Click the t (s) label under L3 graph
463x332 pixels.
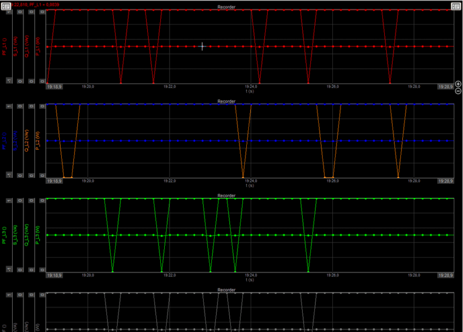click(x=250, y=280)
